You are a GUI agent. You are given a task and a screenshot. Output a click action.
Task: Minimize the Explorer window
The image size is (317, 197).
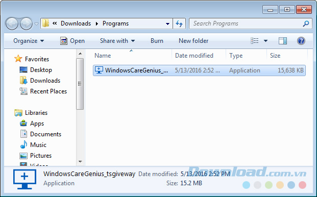[271, 10]
